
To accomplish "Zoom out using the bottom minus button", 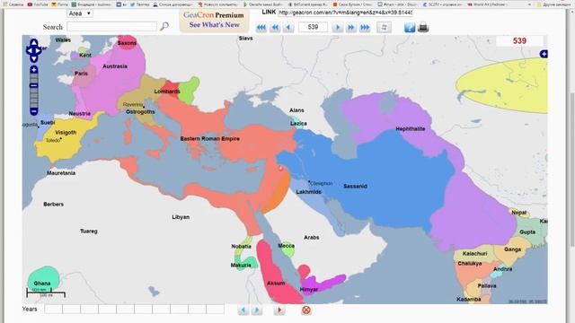I will (34, 111).
